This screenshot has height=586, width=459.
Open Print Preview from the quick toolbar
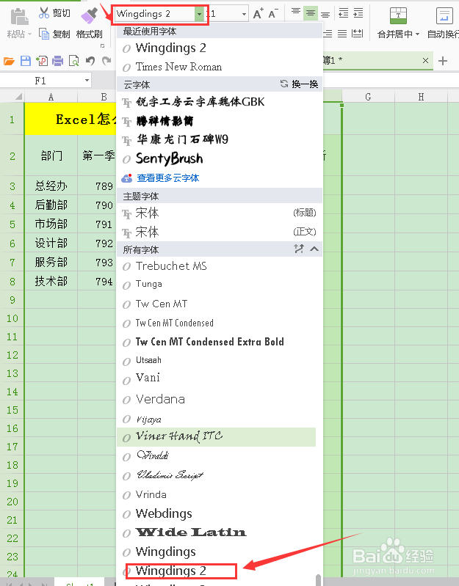click(73, 61)
